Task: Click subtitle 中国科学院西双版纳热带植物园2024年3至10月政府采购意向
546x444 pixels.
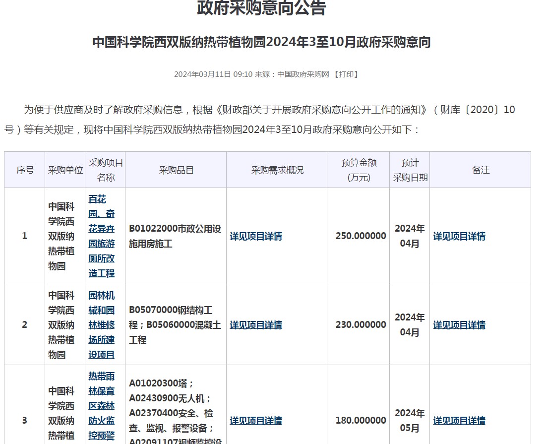Action: pos(261,42)
